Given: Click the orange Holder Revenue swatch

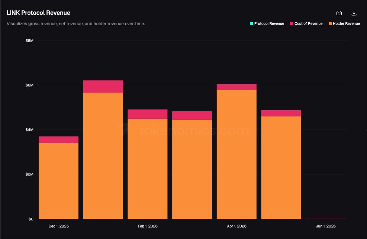Looking at the screenshot, I should pos(330,24).
